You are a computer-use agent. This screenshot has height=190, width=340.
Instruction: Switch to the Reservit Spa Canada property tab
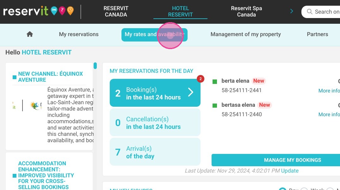(x=246, y=11)
